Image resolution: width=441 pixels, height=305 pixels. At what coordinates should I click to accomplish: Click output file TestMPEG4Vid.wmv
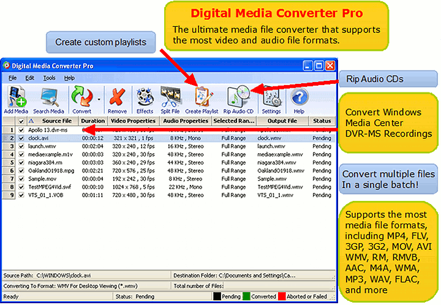(280, 187)
